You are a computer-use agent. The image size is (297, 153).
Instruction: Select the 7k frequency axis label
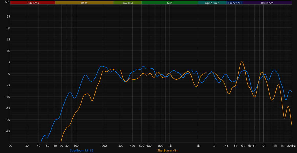pyautogui.click(x=249, y=146)
